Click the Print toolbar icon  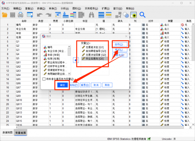[20, 15]
